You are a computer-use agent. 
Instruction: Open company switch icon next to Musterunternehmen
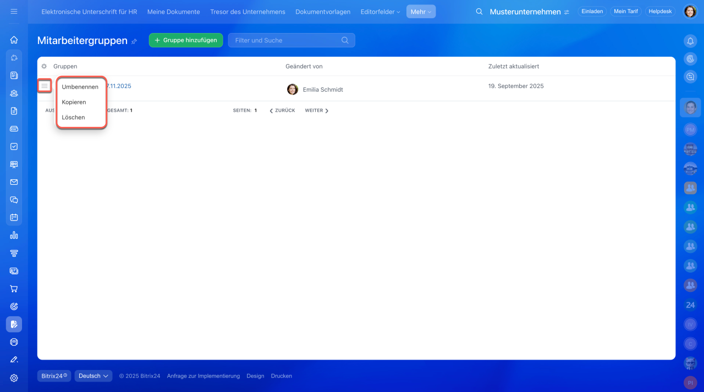point(566,12)
